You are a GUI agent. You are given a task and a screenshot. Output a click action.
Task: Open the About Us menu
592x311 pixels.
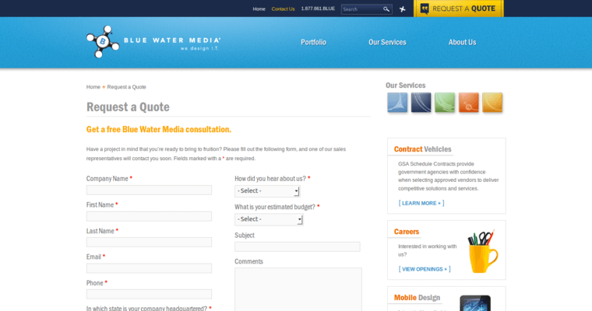462,42
